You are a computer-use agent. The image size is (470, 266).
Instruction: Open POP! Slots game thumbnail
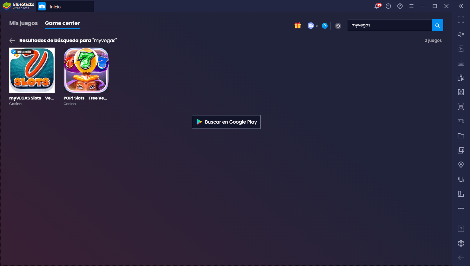point(86,70)
